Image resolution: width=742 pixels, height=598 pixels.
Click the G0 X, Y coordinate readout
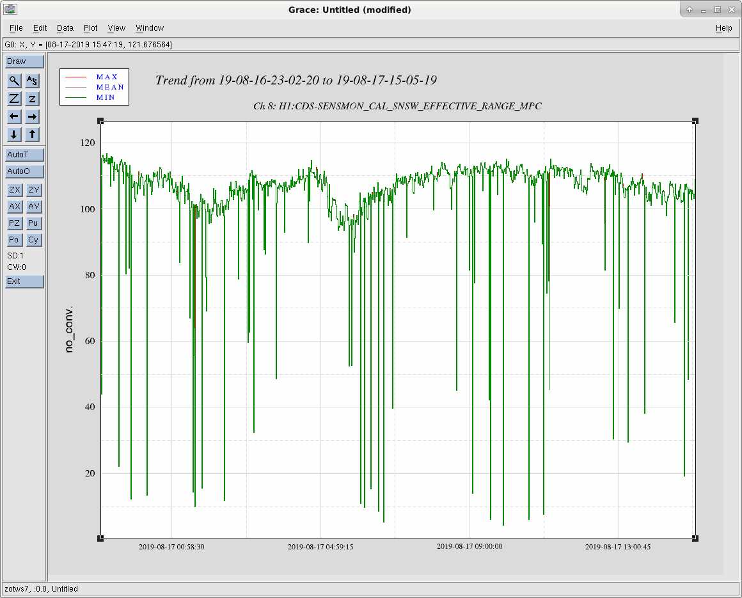pyautogui.click(x=88, y=45)
